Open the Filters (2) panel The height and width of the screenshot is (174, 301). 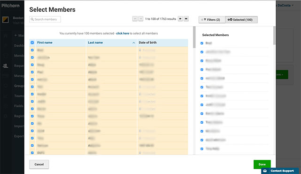(x=212, y=20)
